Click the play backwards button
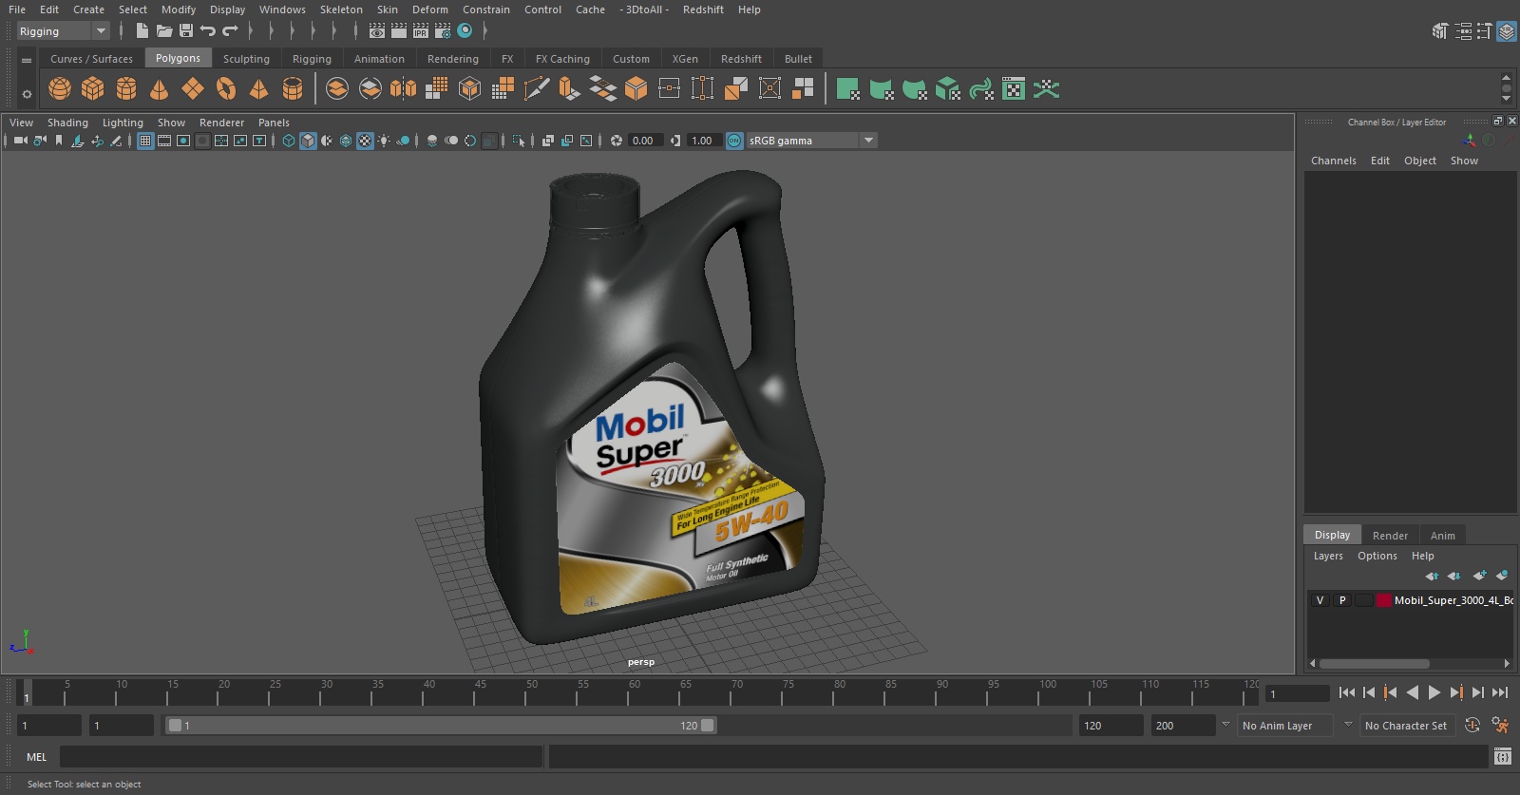 point(1413,692)
